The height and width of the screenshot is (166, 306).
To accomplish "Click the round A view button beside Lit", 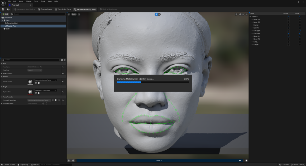I will (x=79, y=14).
